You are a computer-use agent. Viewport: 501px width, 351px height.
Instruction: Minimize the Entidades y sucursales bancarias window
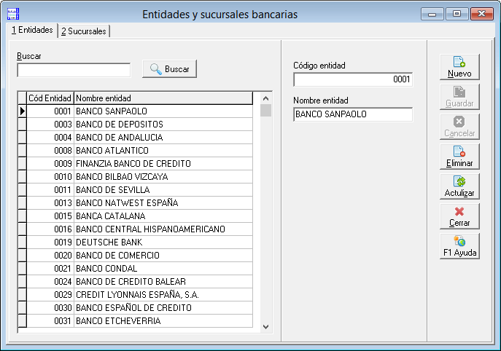tap(432, 14)
